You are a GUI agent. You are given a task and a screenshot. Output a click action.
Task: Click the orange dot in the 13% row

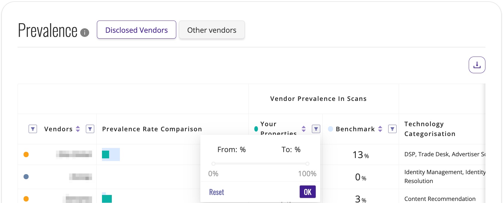click(26, 154)
